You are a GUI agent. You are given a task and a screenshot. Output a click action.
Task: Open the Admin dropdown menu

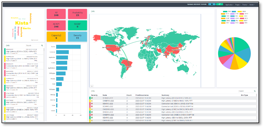pyautogui.click(x=252, y=5)
